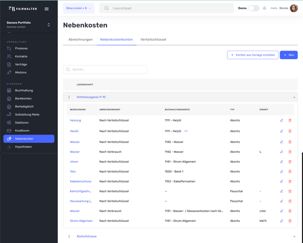Expand the Ätzihofstrasse property row
This screenshot has width=303, height=243.
pyautogui.click(x=294, y=236)
